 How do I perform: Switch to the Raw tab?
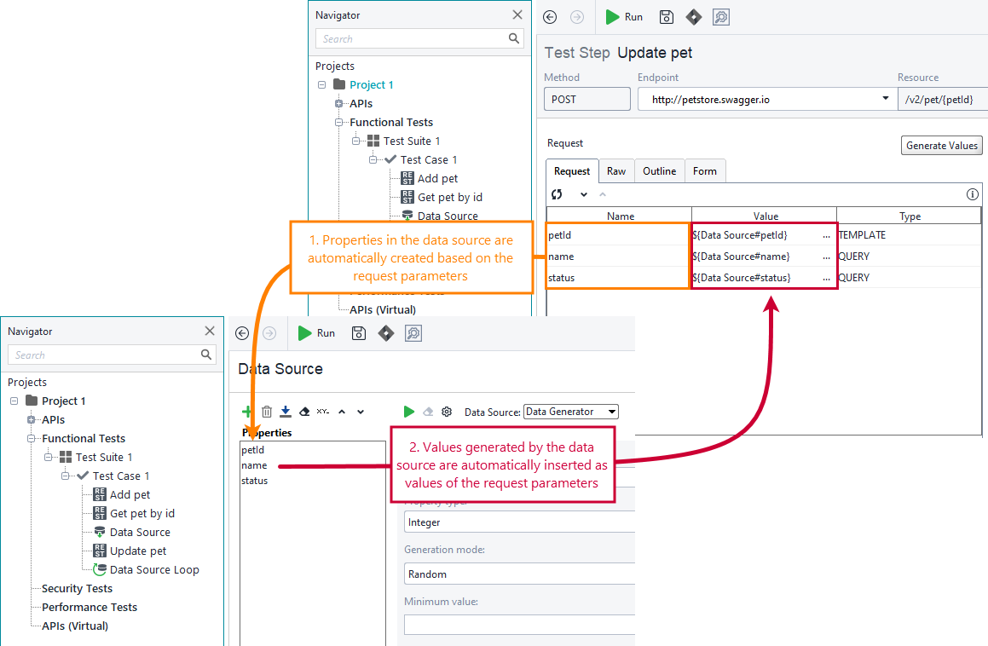click(616, 170)
